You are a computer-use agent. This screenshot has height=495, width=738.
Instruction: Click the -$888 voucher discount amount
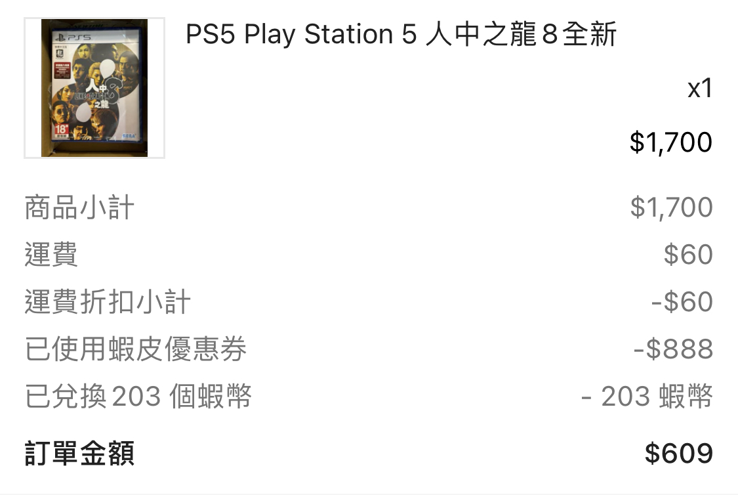click(x=673, y=349)
